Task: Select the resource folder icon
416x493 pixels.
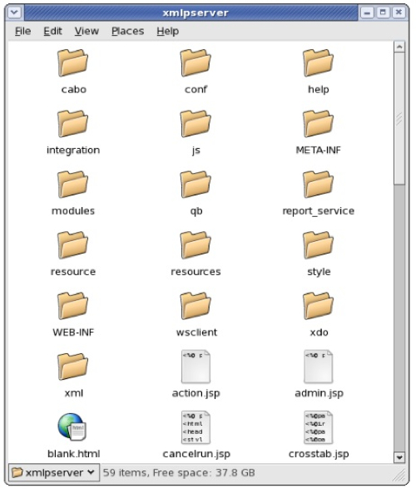Action: [73, 245]
